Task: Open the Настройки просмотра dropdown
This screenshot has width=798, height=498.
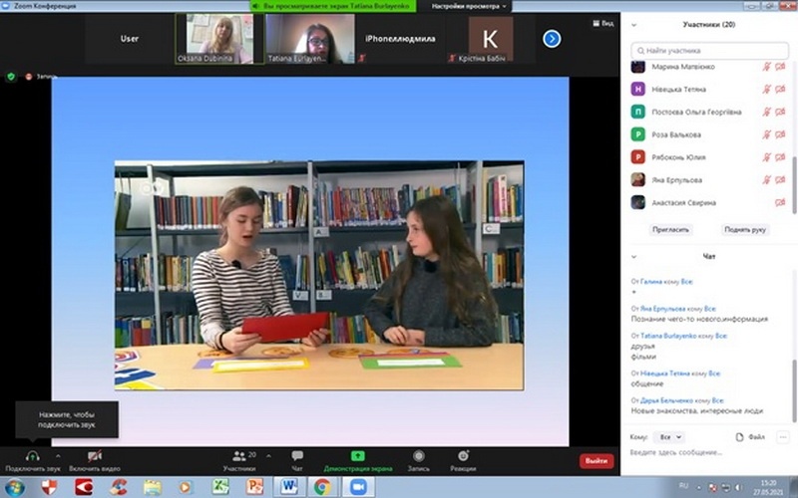Action: pyautogui.click(x=469, y=6)
